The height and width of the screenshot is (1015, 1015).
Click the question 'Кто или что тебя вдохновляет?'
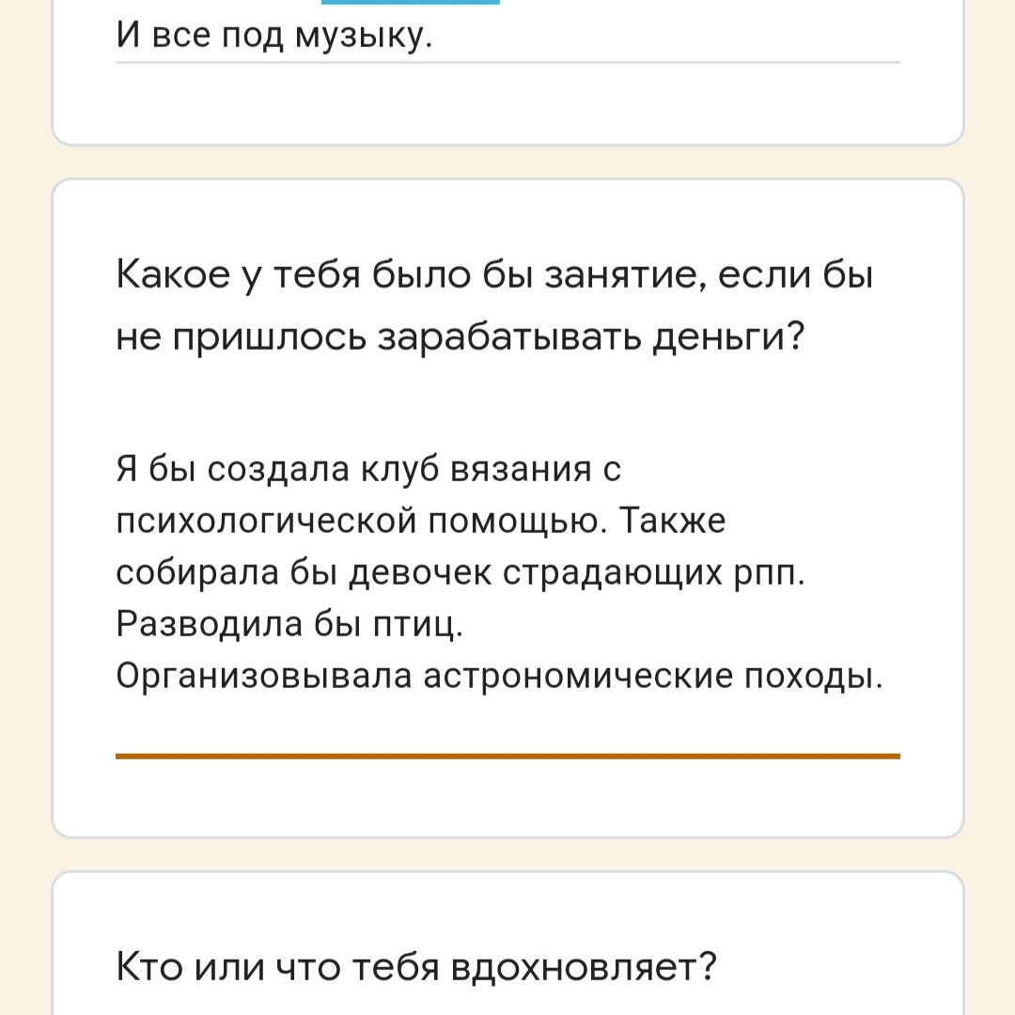click(417, 967)
